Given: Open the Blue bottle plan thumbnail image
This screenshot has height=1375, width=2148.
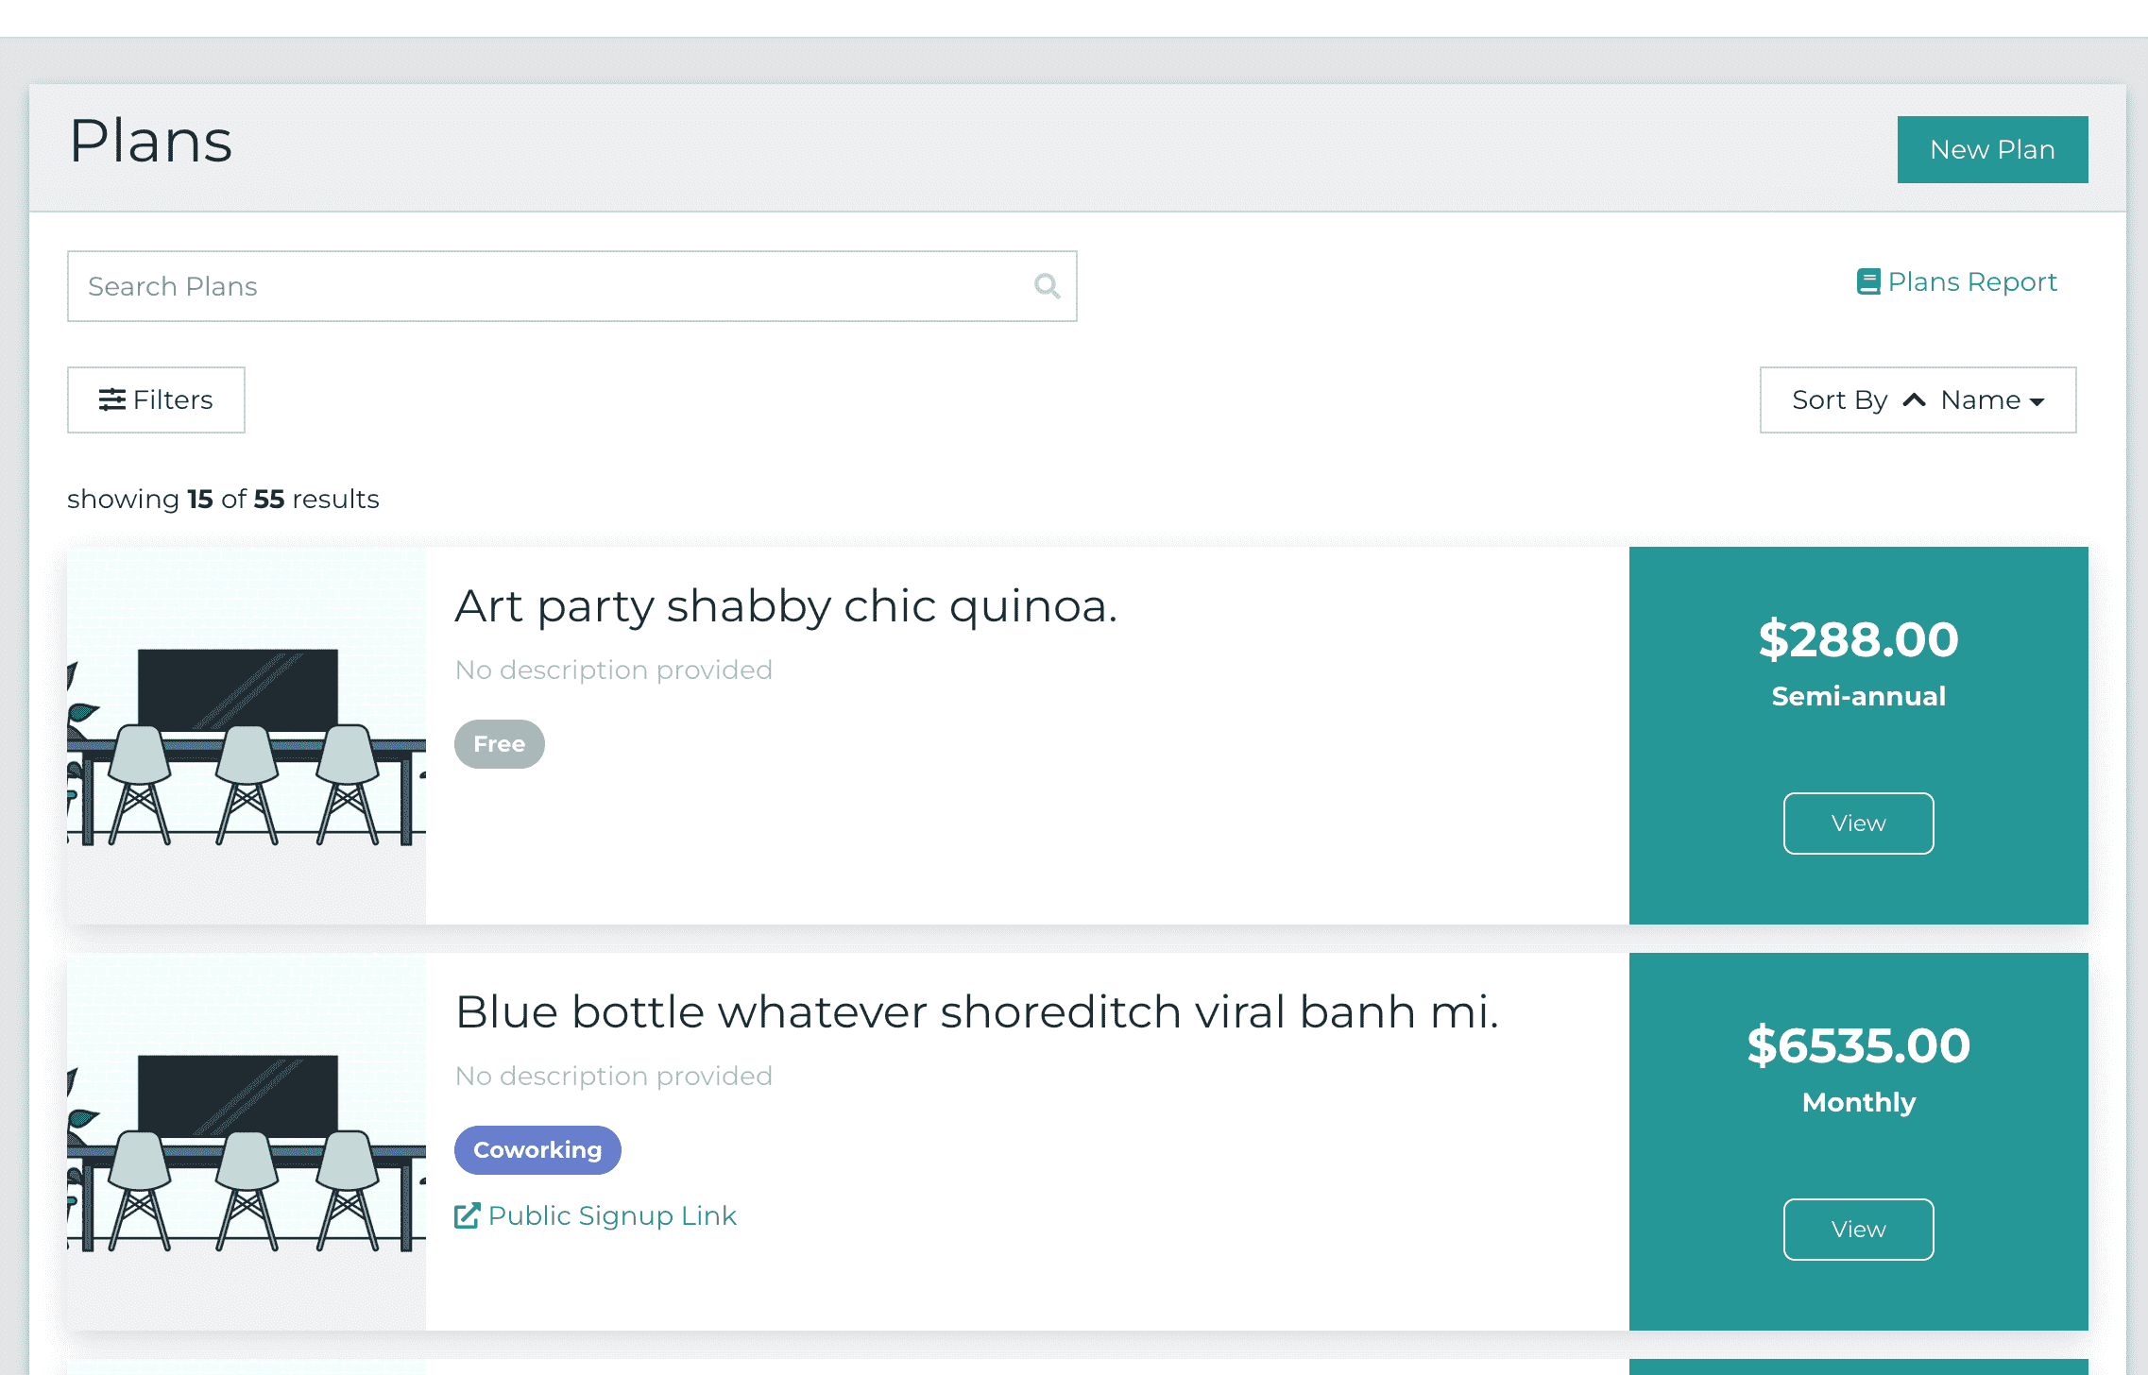Looking at the screenshot, I should coord(247,1142).
